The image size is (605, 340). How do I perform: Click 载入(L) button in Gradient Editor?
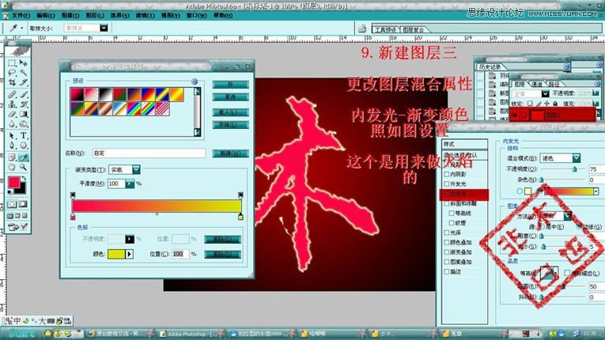tap(230, 112)
